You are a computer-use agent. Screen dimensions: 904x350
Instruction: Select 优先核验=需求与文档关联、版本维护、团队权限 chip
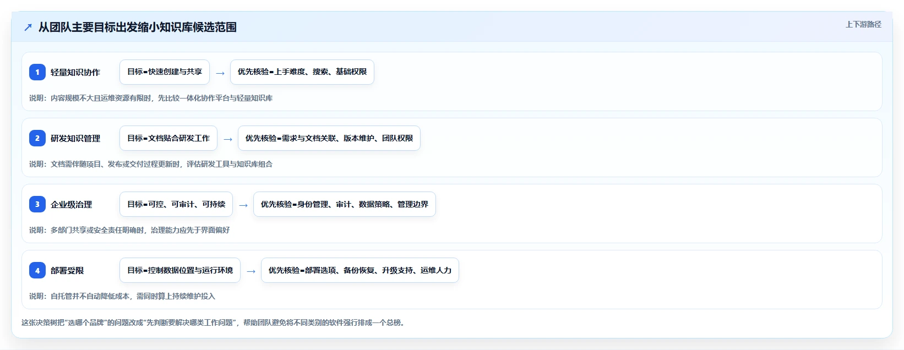click(x=329, y=138)
